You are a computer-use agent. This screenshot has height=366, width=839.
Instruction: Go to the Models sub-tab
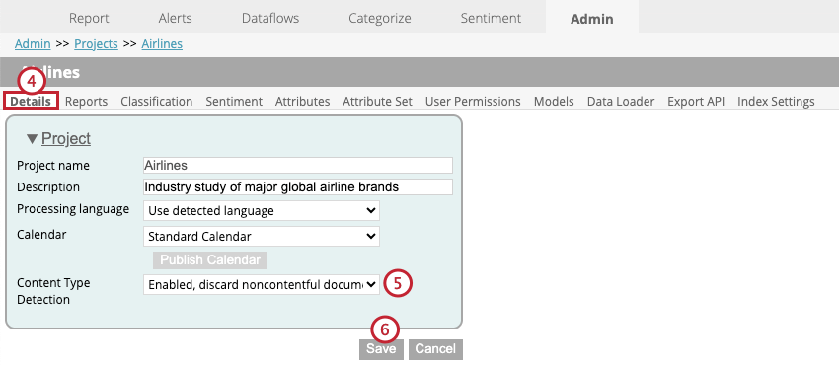pos(554,102)
